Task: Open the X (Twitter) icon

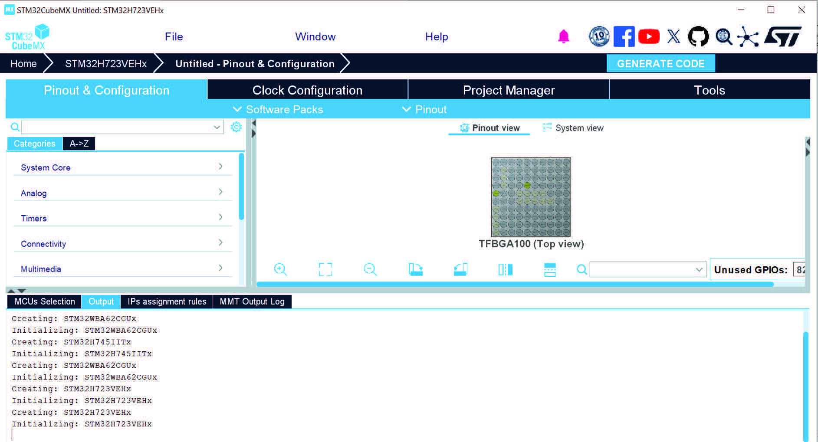Action: point(673,36)
